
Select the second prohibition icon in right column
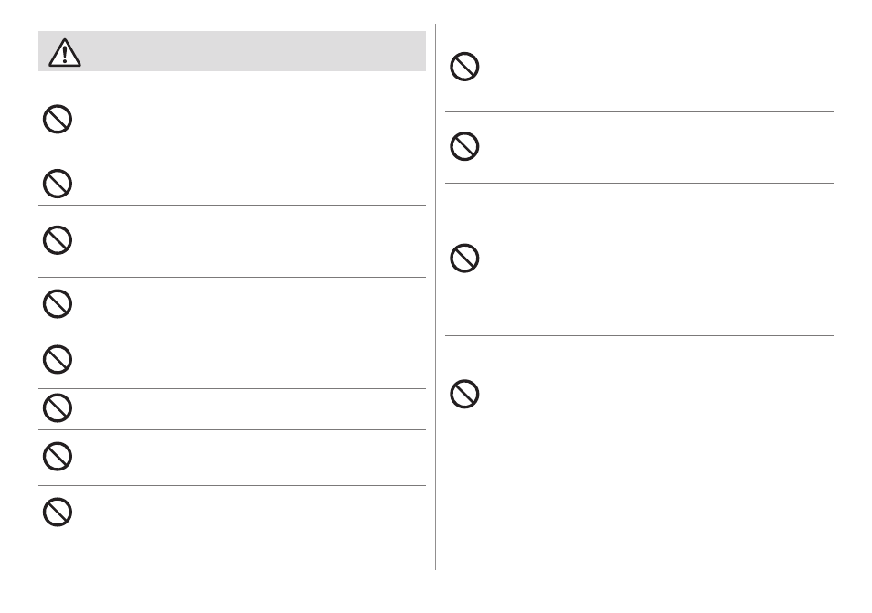point(464,146)
